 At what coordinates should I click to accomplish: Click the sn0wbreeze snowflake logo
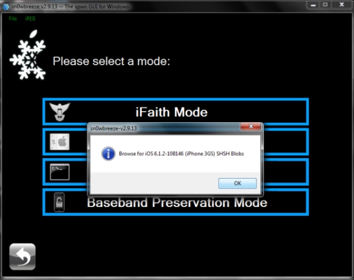[x=28, y=55]
